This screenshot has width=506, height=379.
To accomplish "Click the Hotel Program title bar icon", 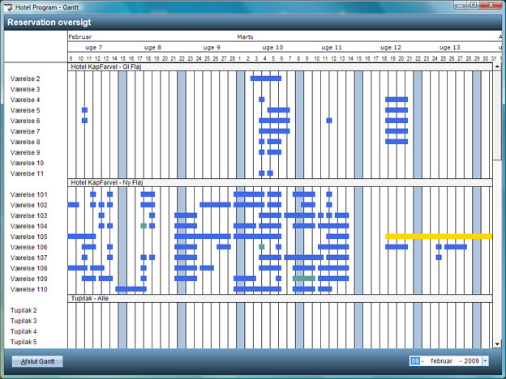I will click(9, 6).
